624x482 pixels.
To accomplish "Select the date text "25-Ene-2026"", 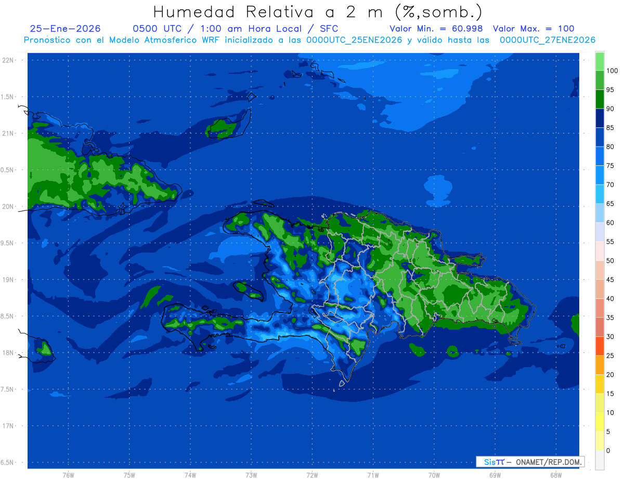I will pos(66,29).
